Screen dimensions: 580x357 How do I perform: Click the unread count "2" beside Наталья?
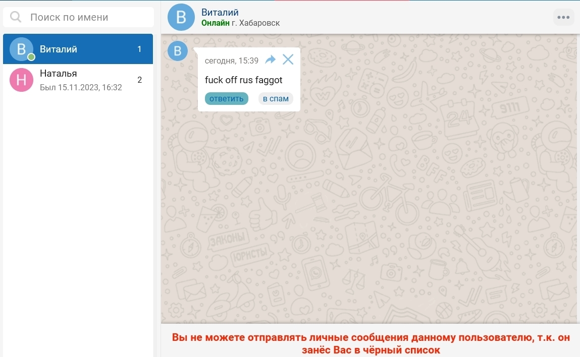click(139, 80)
